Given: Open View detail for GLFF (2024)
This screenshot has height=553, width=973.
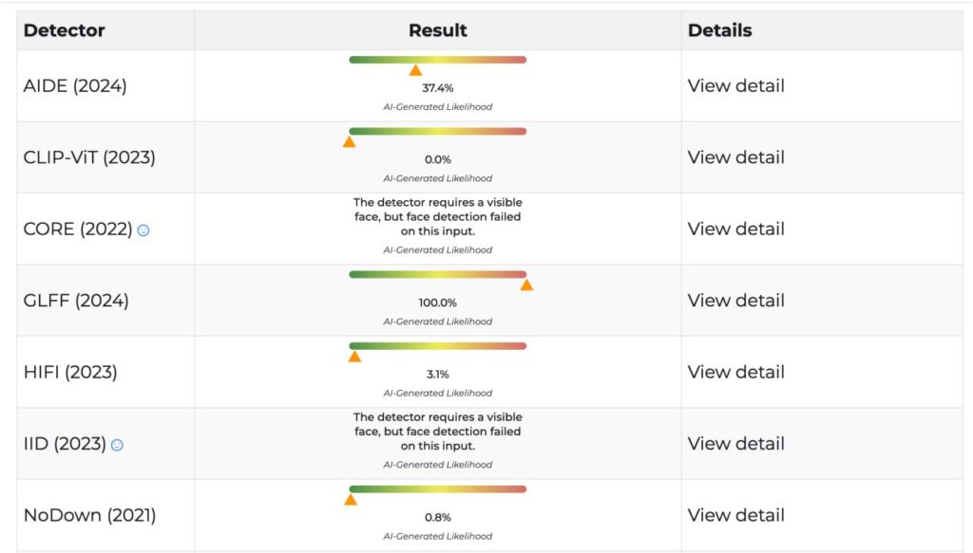Looking at the screenshot, I should click(x=735, y=301).
